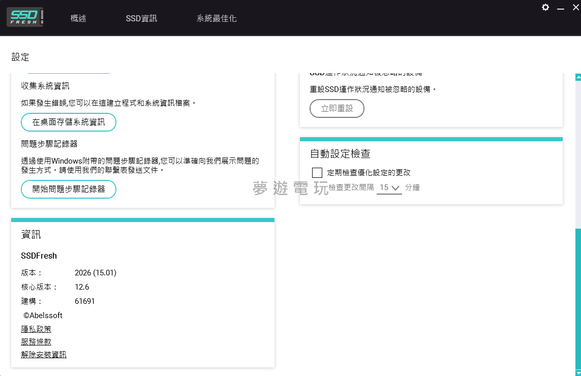View the 解除安裝資訊 link
Viewport: 581px width, 376px height.
tap(44, 355)
